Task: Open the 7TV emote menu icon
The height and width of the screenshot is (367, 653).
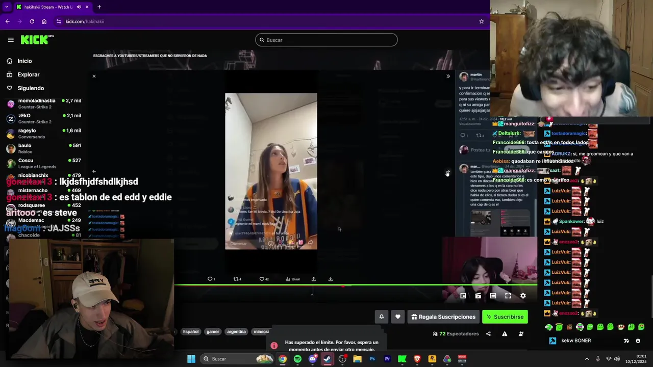Action: coord(626,340)
